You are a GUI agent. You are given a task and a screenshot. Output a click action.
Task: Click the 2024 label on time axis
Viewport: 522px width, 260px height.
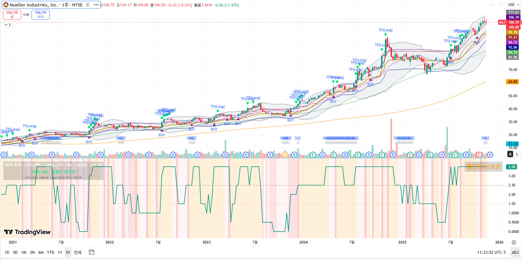point(303,242)
